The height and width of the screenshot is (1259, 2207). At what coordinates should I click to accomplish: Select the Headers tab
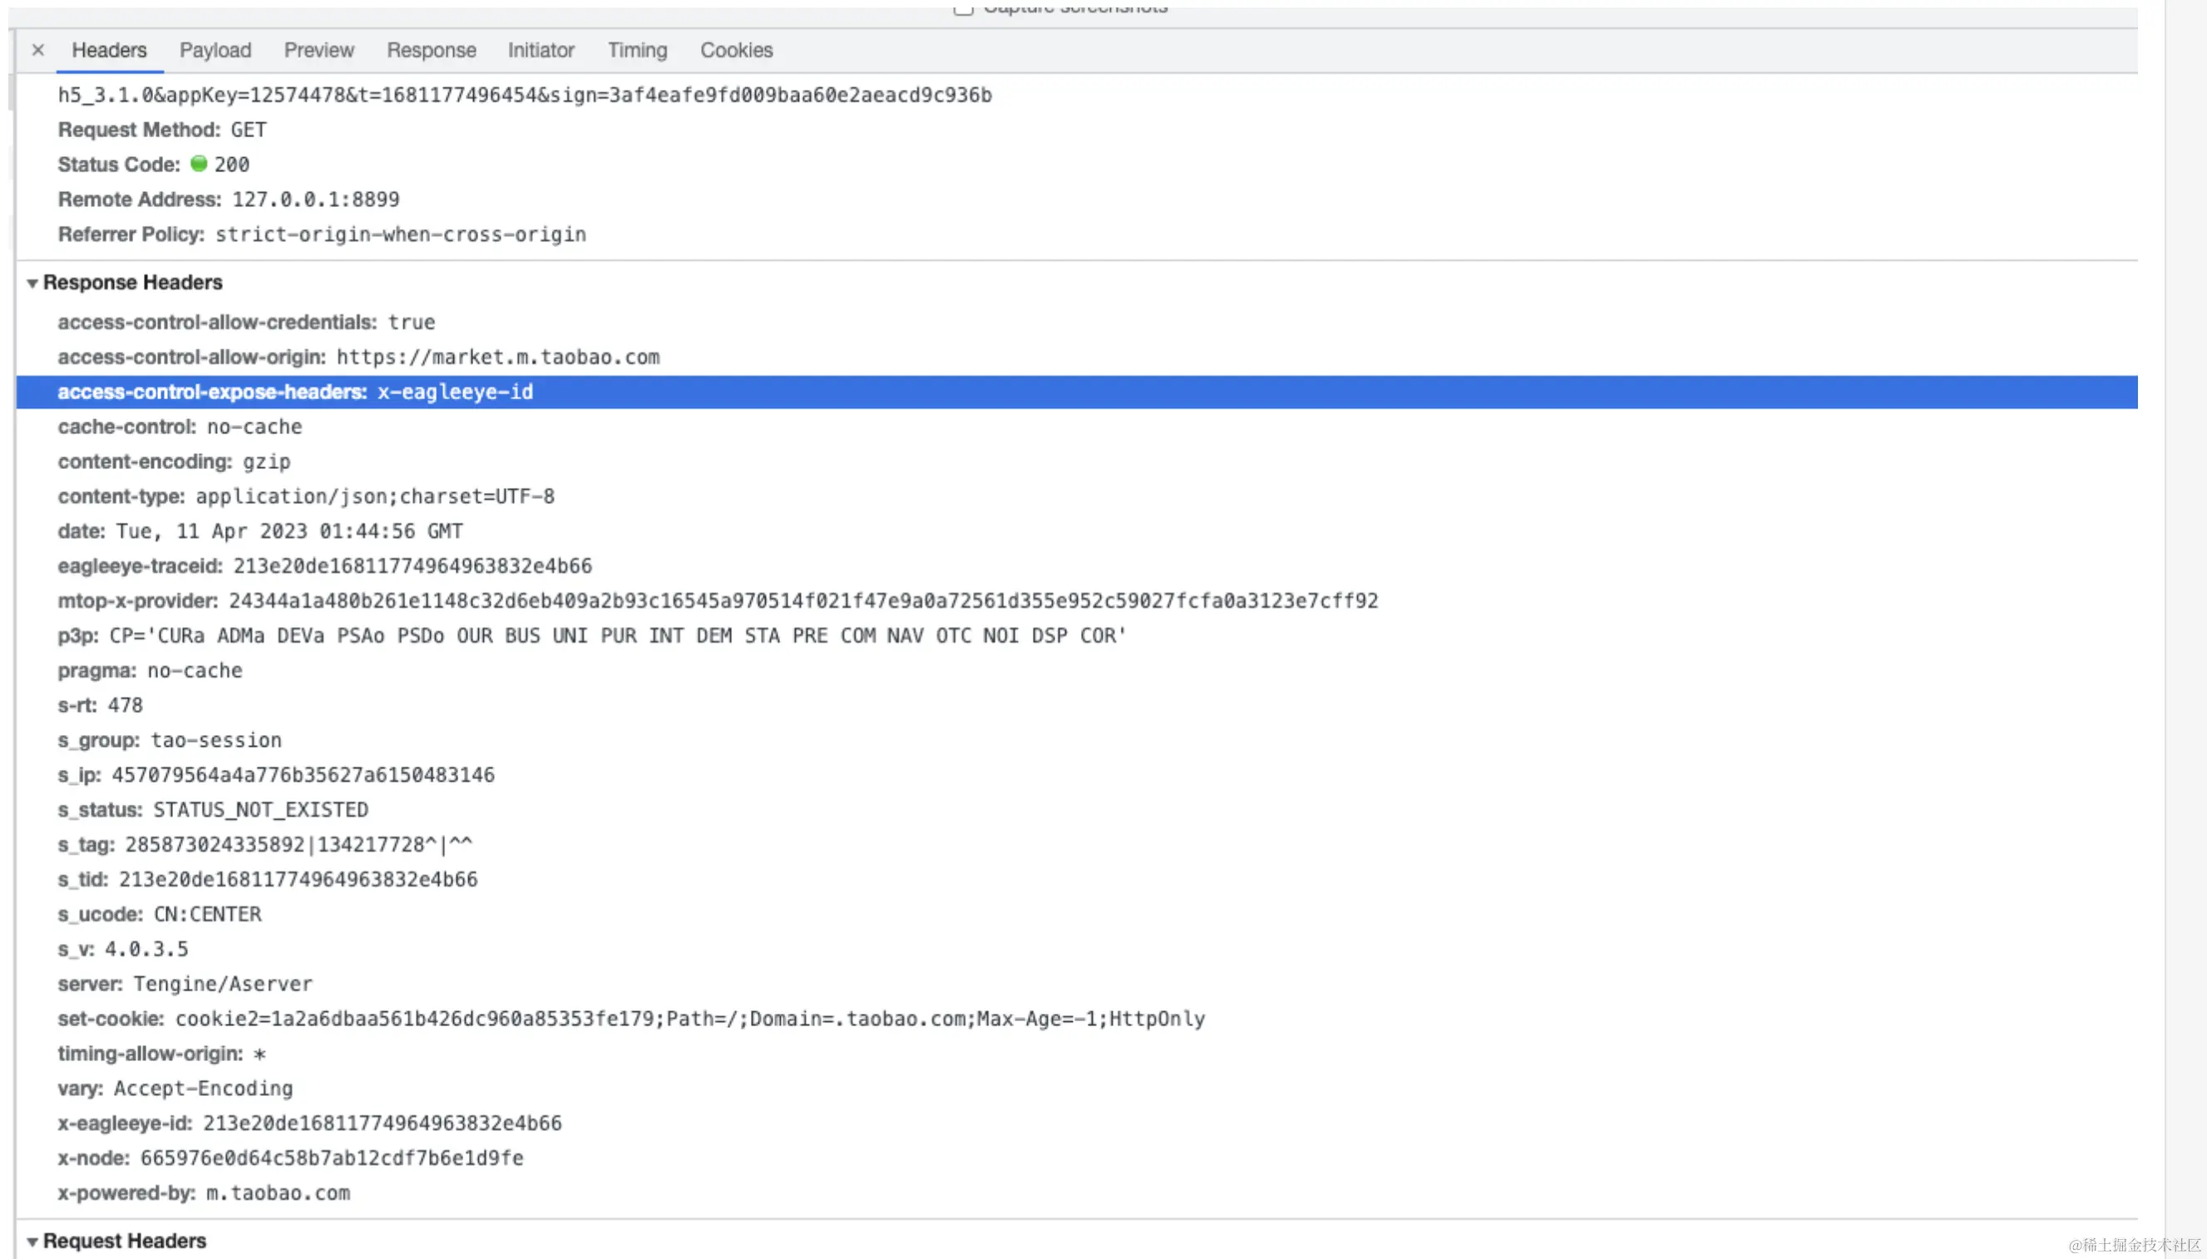point(109,50)
